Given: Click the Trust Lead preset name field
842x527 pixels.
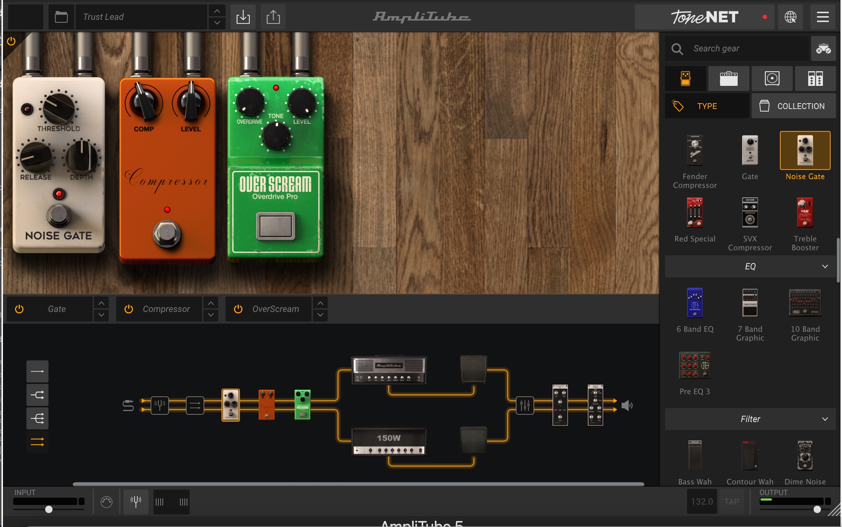Looking at the screenshot, I should coord(141,17).
